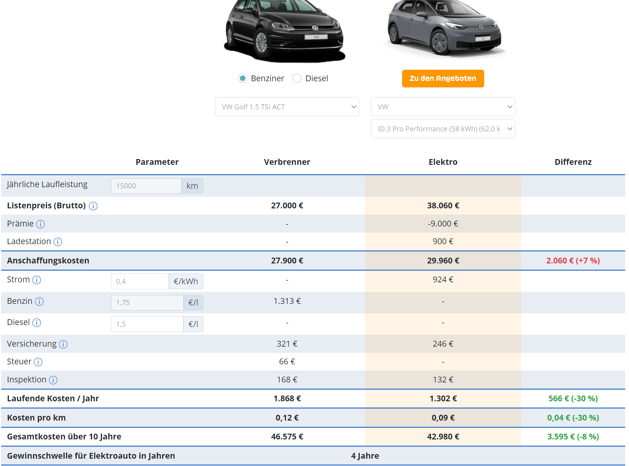Click Gewinnschwelle für Elektroauto in Jahren label
Screen dimensions: 629x466
91,456
